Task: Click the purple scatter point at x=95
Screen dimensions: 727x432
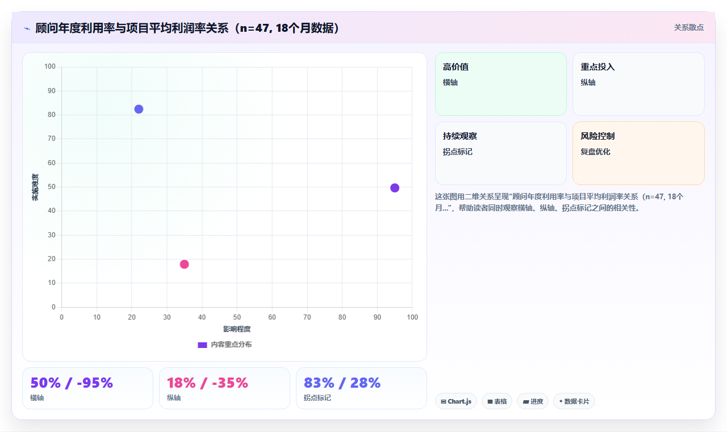Action: tap(395, 188)
